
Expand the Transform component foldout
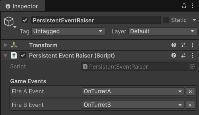[x=5, y=45]
